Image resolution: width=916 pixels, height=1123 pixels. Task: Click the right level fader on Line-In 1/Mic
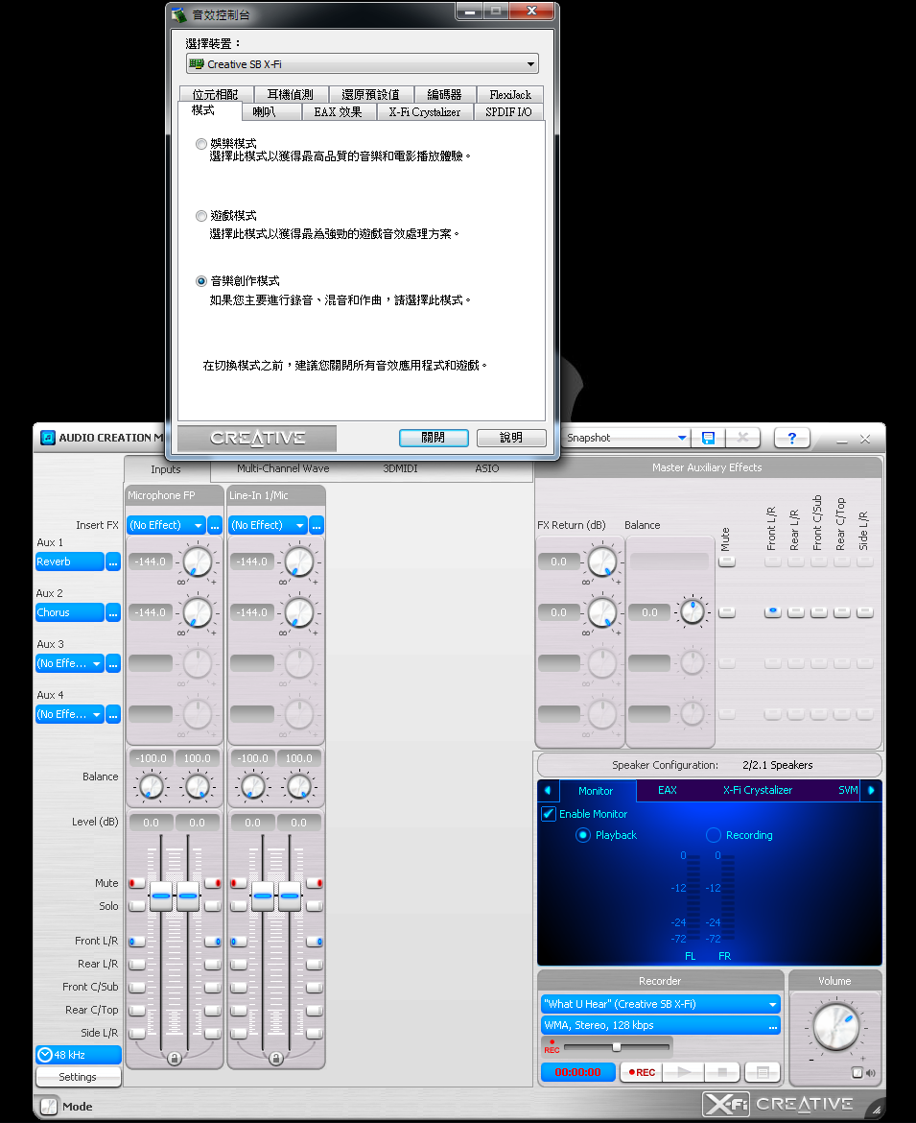pyautogui.click(x=290, y=896)
